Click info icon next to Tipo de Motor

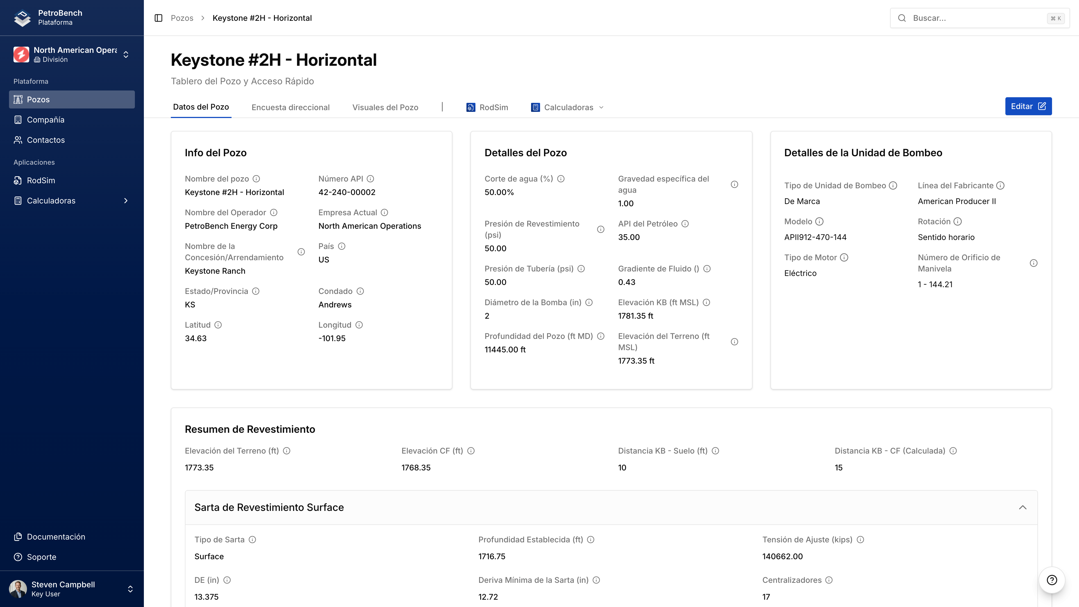coord(844,258)
